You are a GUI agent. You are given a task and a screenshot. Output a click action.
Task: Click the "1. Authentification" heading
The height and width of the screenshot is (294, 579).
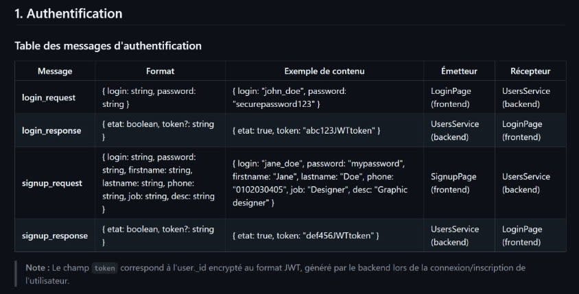coord(69,14)
